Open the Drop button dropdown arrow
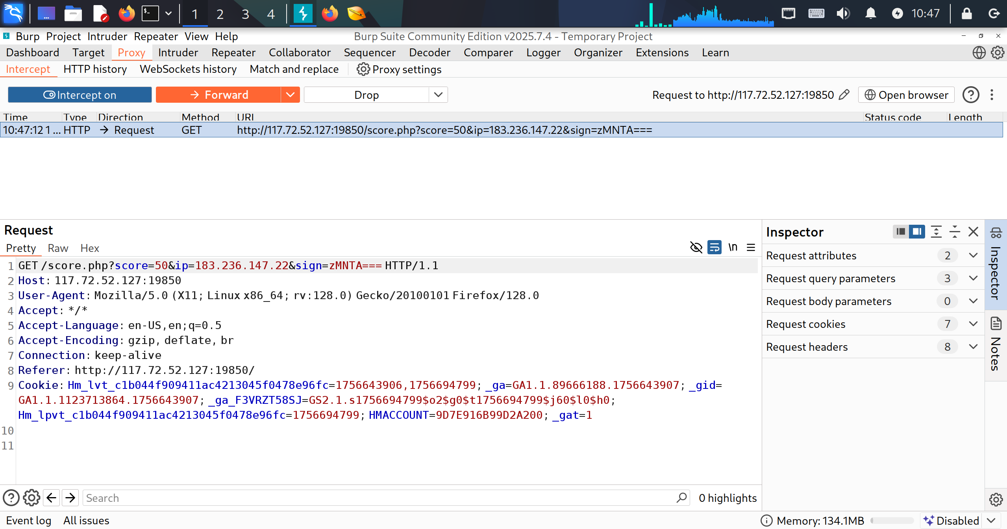 tap(438, 95)
